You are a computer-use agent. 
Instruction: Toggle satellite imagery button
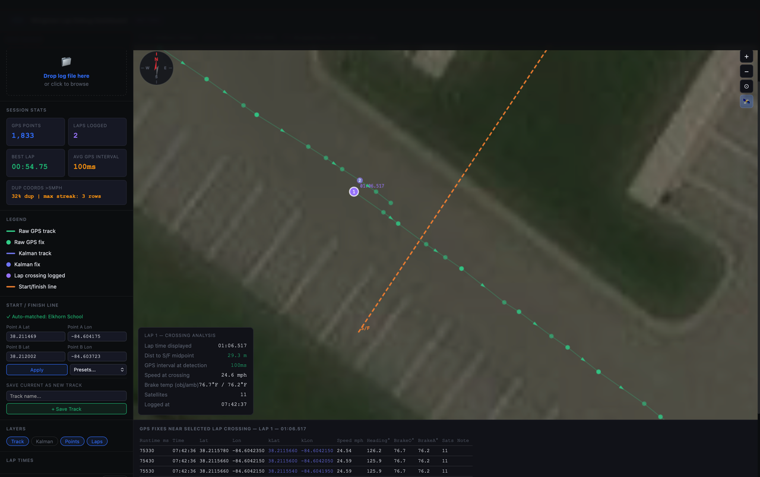point(746,101)
